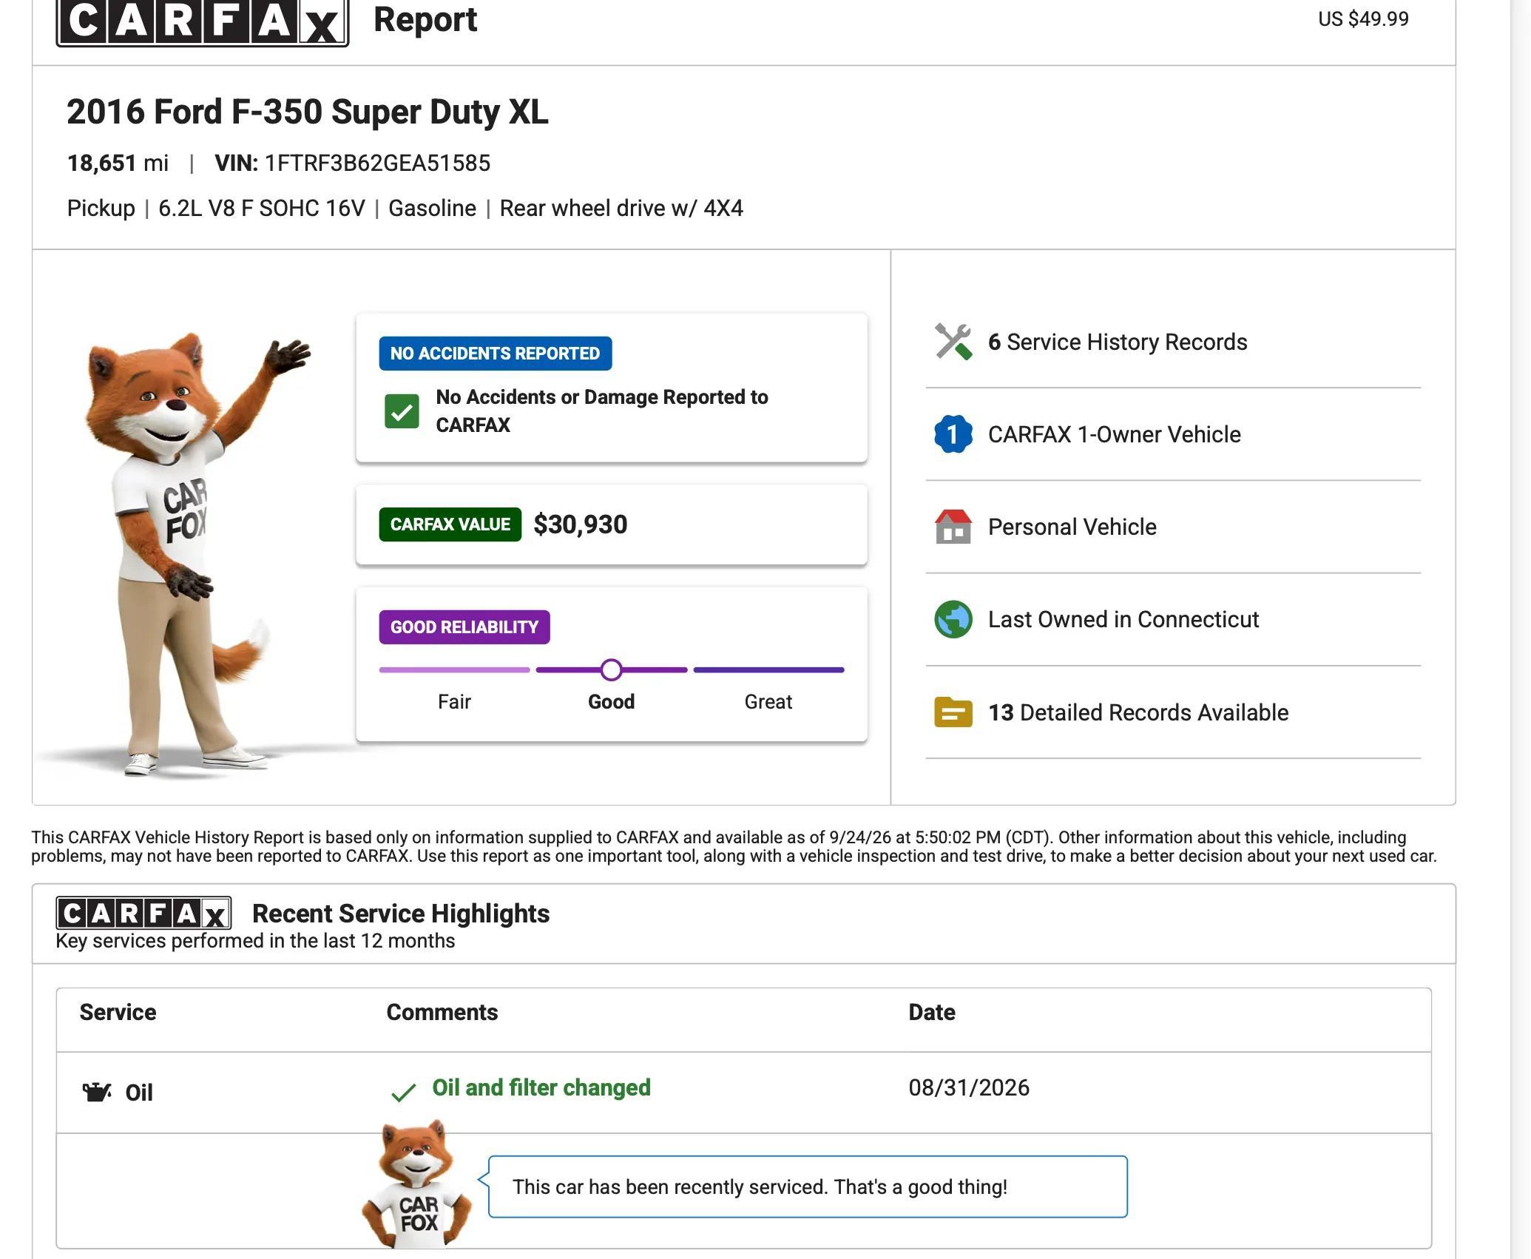Screen dimensions: 1531x1259
Task: Click the GOOD RELIABILITY purple badge
Action: (x=464, y=627)
